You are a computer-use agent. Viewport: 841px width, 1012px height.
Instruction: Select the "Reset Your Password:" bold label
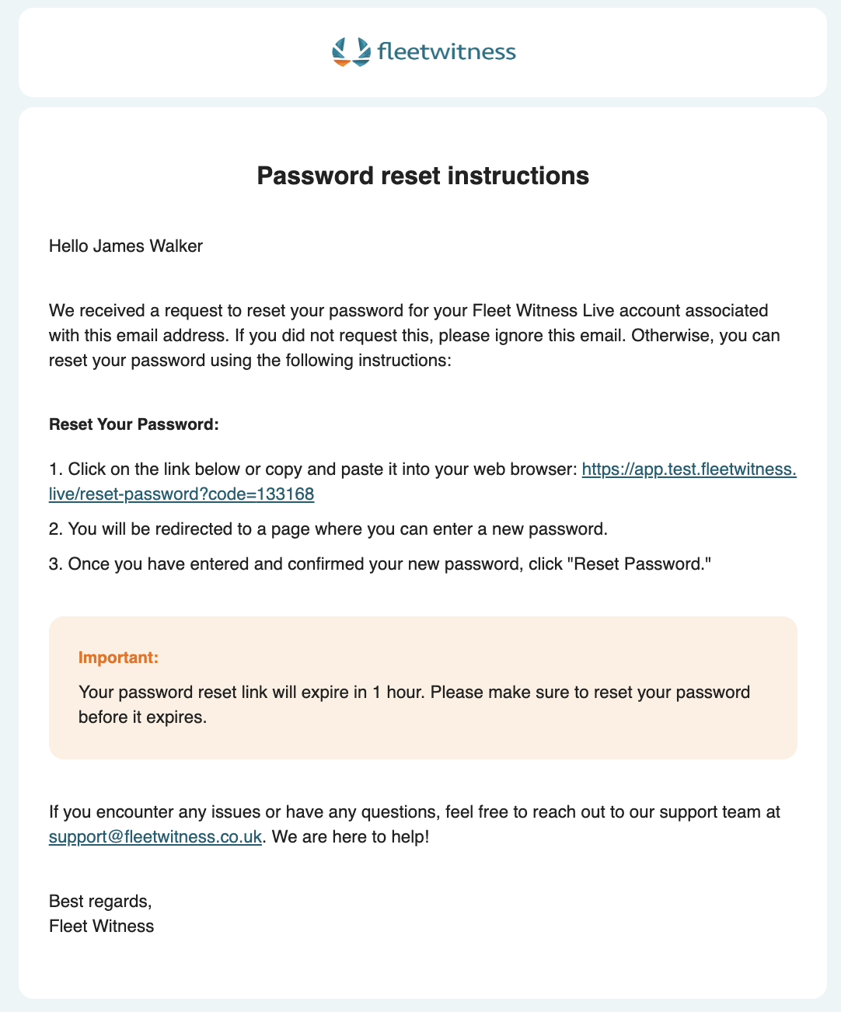tap(134, 424)
